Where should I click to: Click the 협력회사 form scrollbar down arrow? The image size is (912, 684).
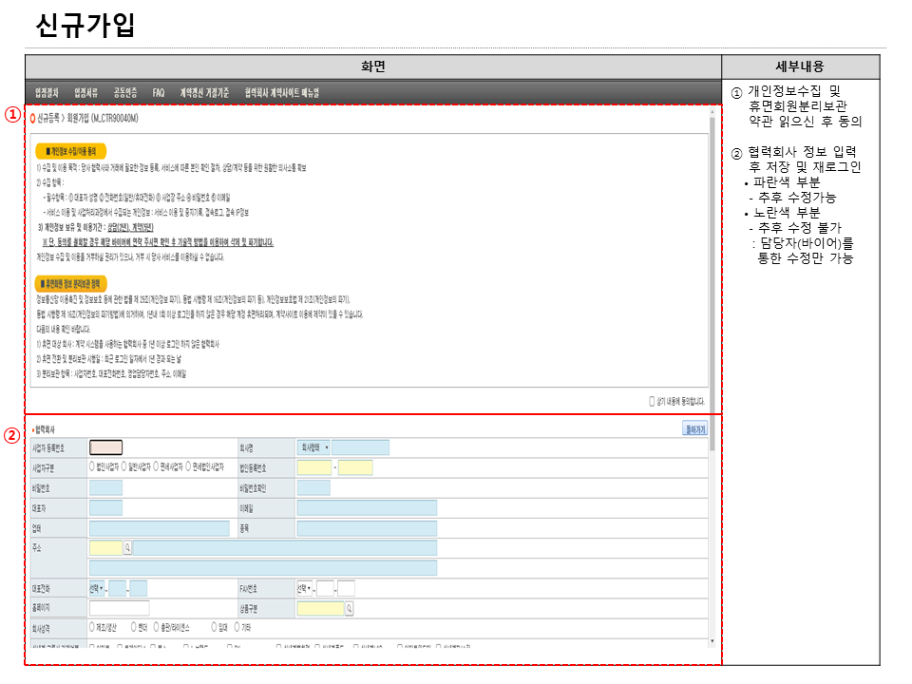pos(712,641)
